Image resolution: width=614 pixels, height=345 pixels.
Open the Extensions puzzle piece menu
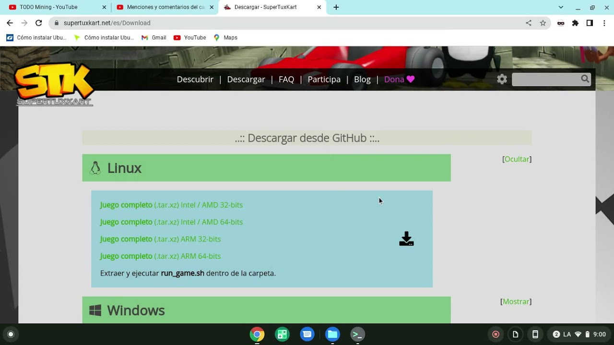coord(575,23)
